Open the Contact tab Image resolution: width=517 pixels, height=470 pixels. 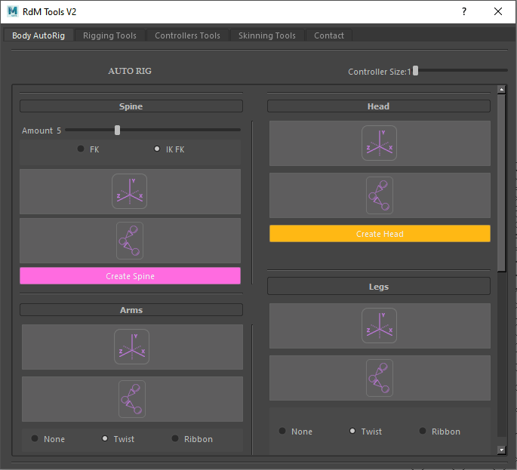point(329,35)
